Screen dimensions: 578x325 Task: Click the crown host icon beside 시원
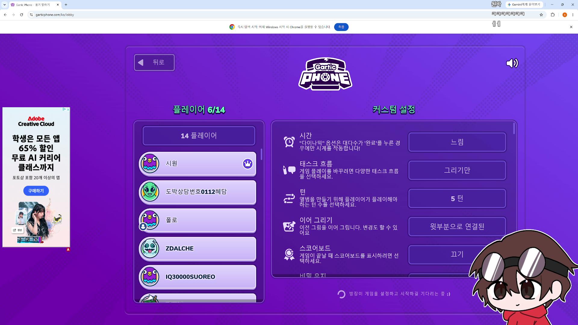(x=247, y=164)
